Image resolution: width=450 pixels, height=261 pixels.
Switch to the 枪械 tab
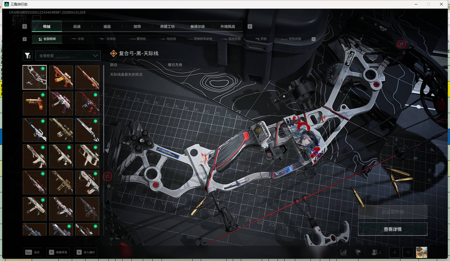(47, 26)
